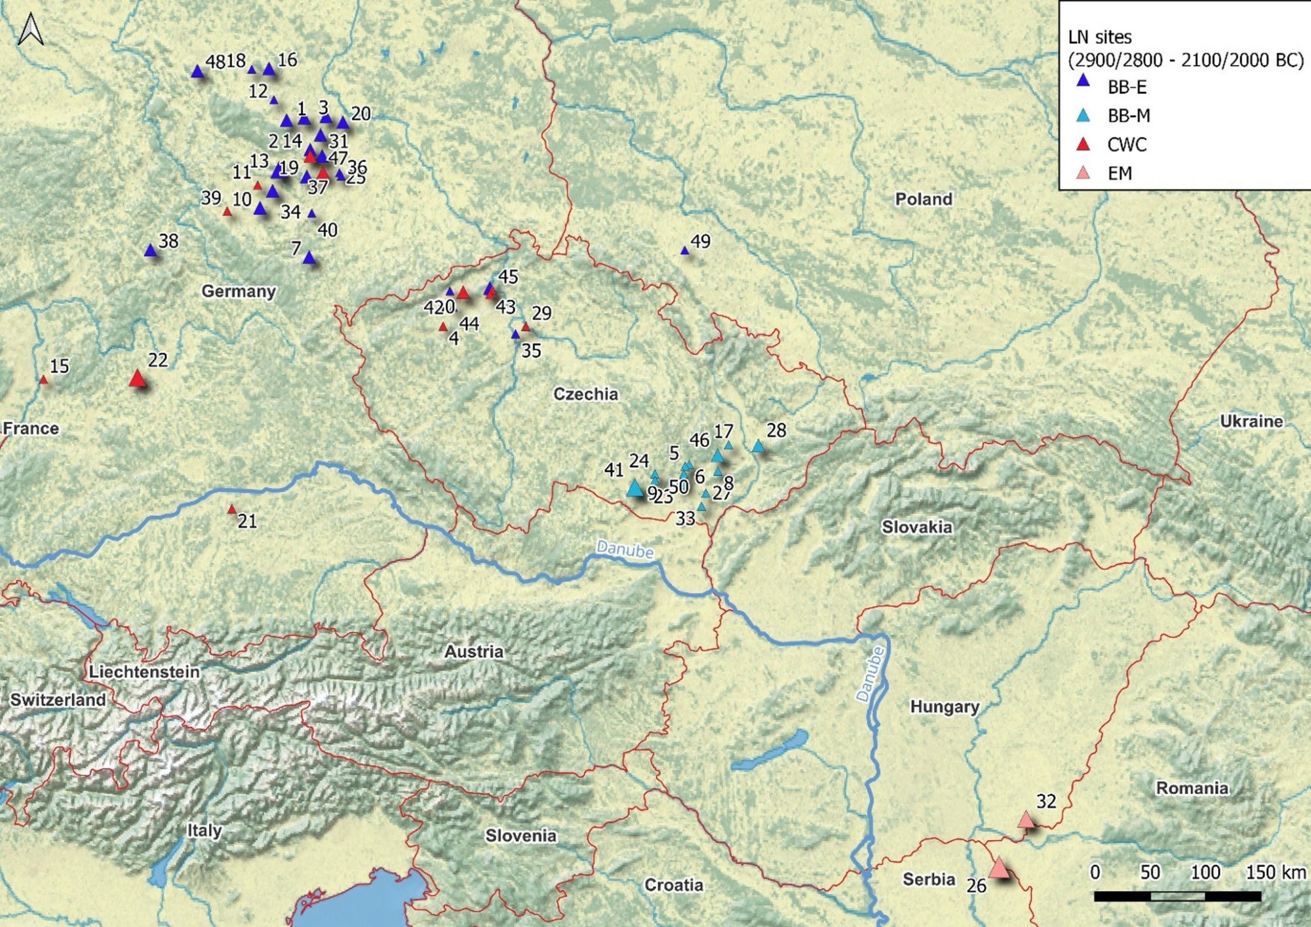Click the red triangle marker site 21

coord(231,510)
